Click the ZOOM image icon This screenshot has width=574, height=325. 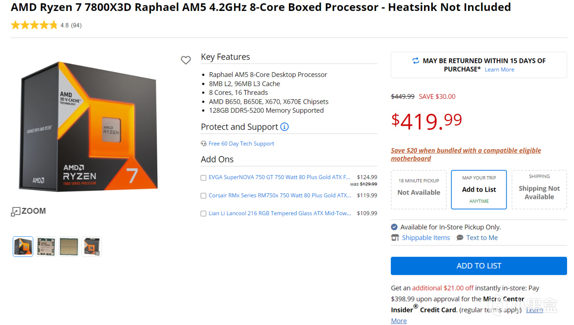pyautogui.click(x=15, y=212)
